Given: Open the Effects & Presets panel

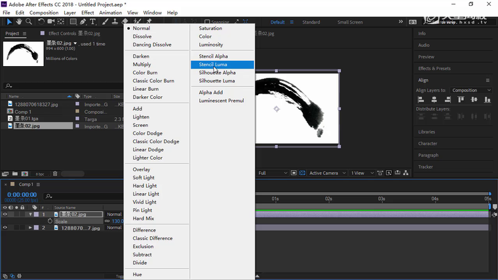Looking at the screenshot, I should coord(434,68).
